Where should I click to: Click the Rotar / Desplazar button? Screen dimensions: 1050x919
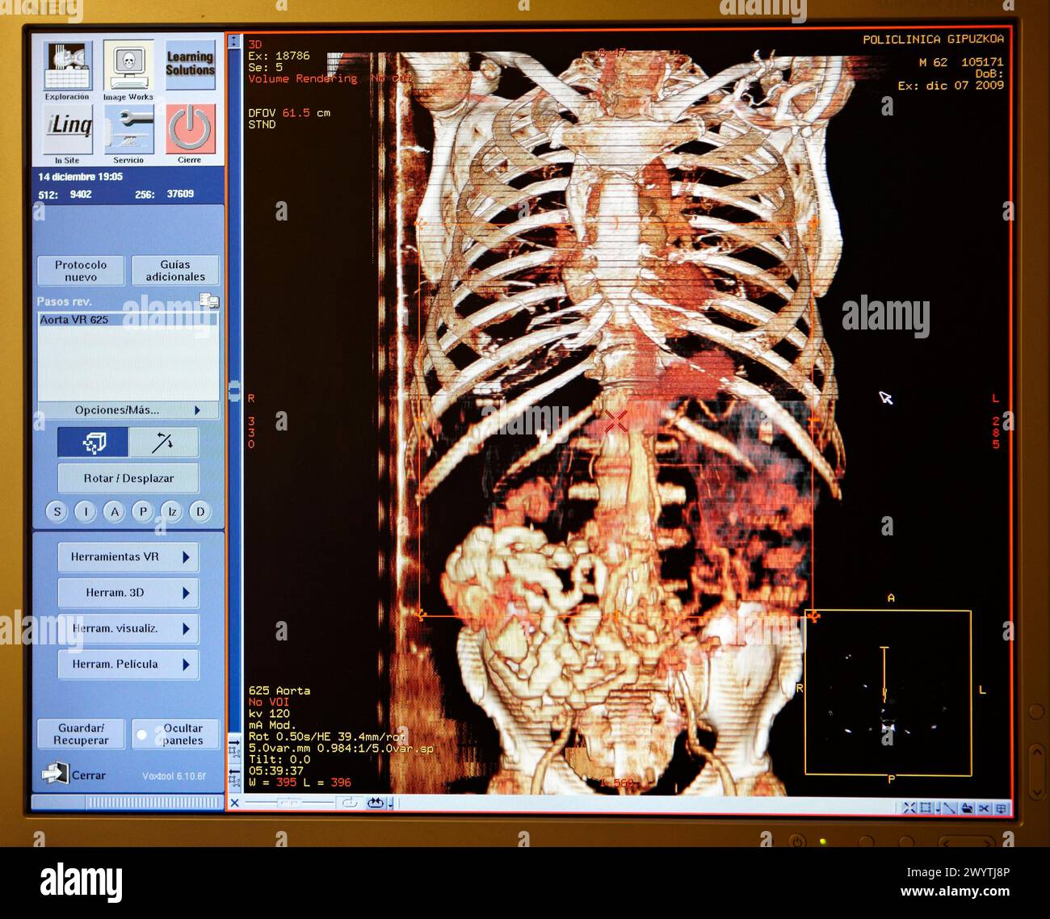coord(128,478)
